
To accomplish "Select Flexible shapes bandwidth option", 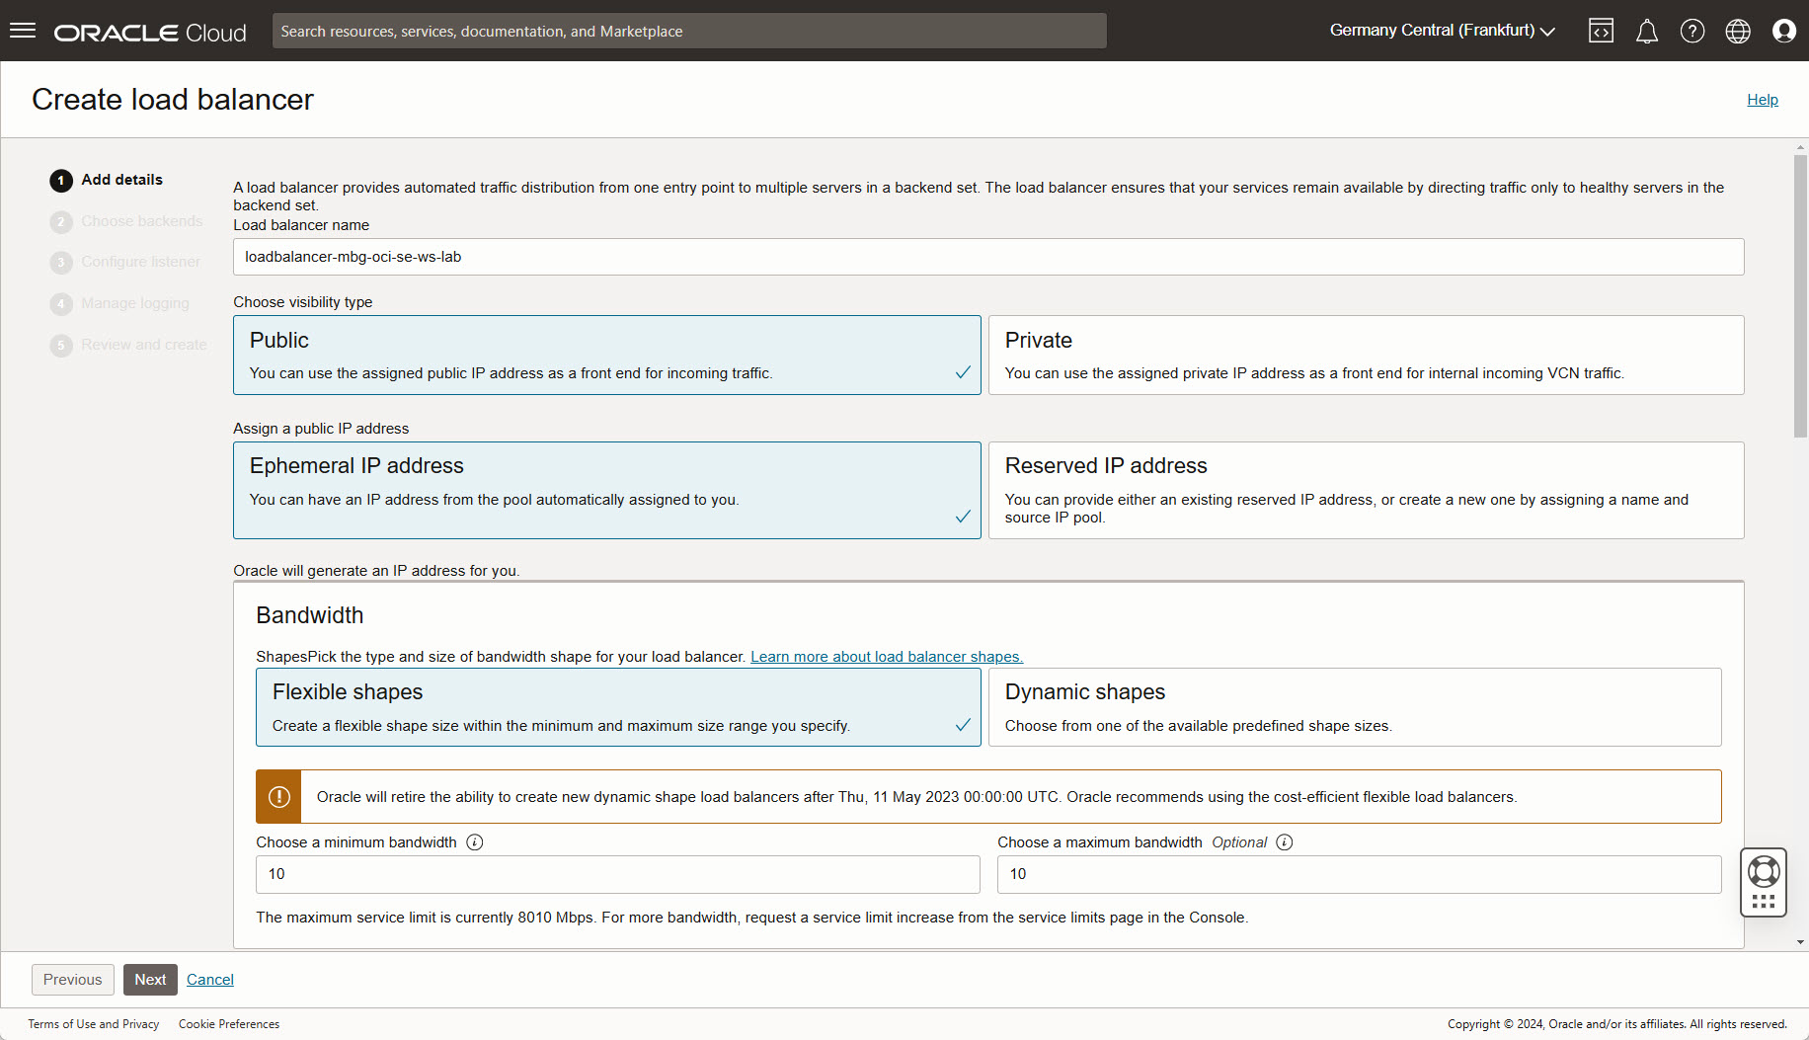I will click(618, 707).
